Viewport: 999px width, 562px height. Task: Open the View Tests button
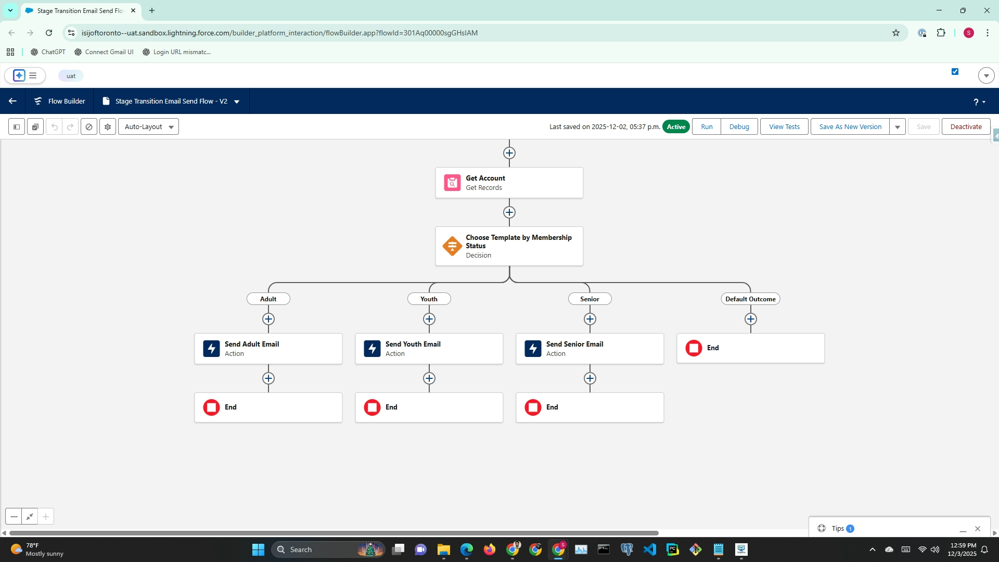point(784,126)
